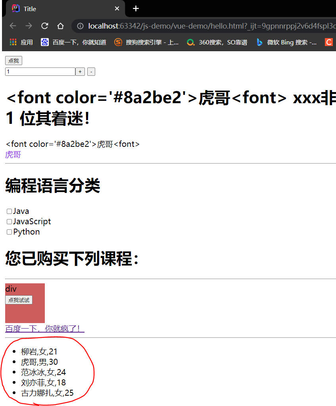
Task: Click the orange C bookmark icon
Action: pos(329,42)
